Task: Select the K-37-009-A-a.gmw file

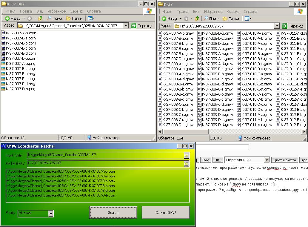Action: point(217,48)
